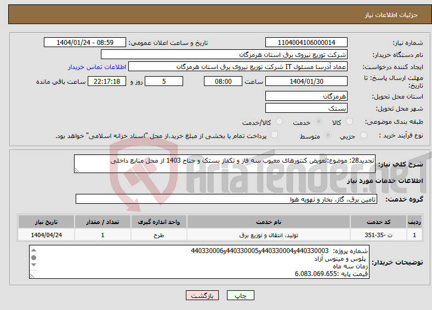Select the خدمت radio button

319,122
